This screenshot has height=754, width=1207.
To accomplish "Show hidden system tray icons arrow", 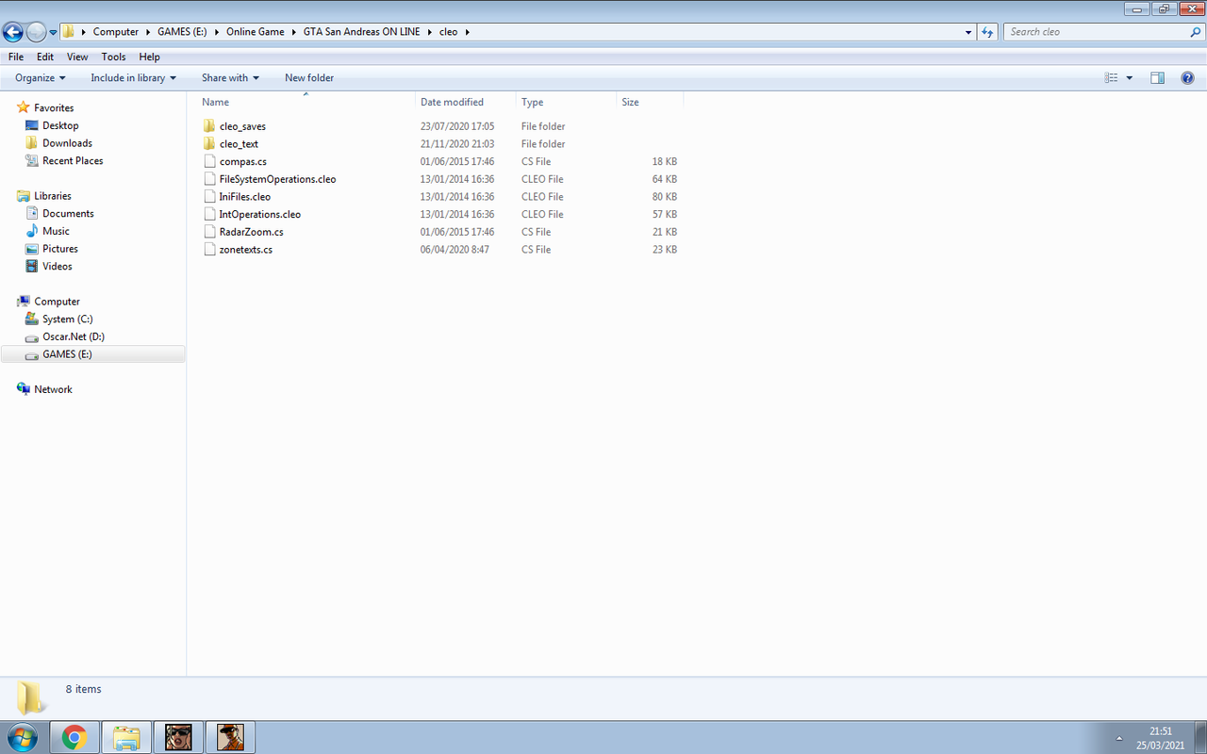I will coord(1120,738).
